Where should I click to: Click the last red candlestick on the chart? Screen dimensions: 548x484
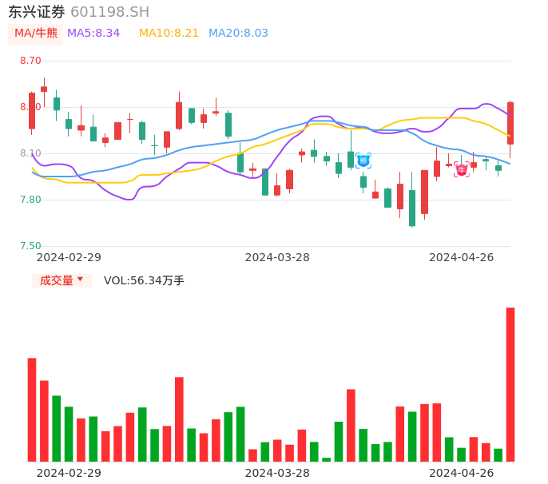(510, 123)
